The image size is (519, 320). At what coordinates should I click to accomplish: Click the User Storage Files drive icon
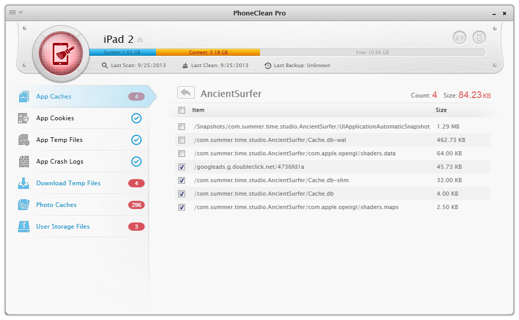[x=24, y=227]
